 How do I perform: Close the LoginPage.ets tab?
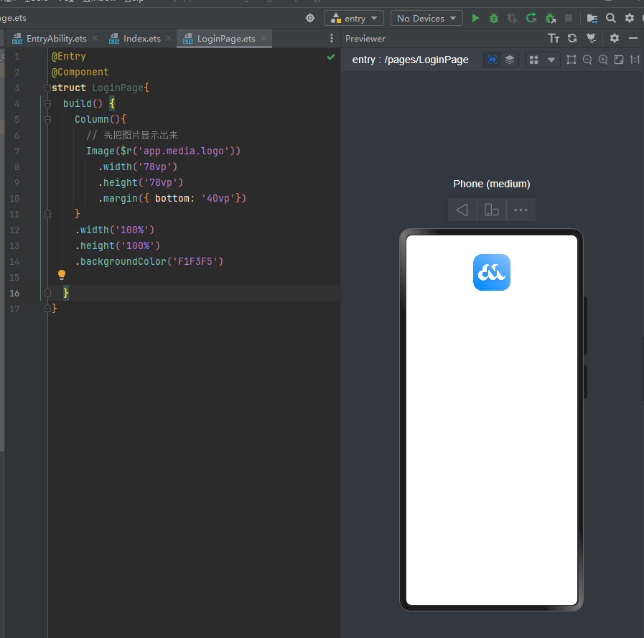(263, 38)
